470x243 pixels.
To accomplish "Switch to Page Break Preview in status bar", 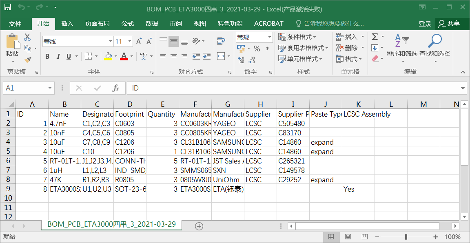I will [x=364, y=237].
